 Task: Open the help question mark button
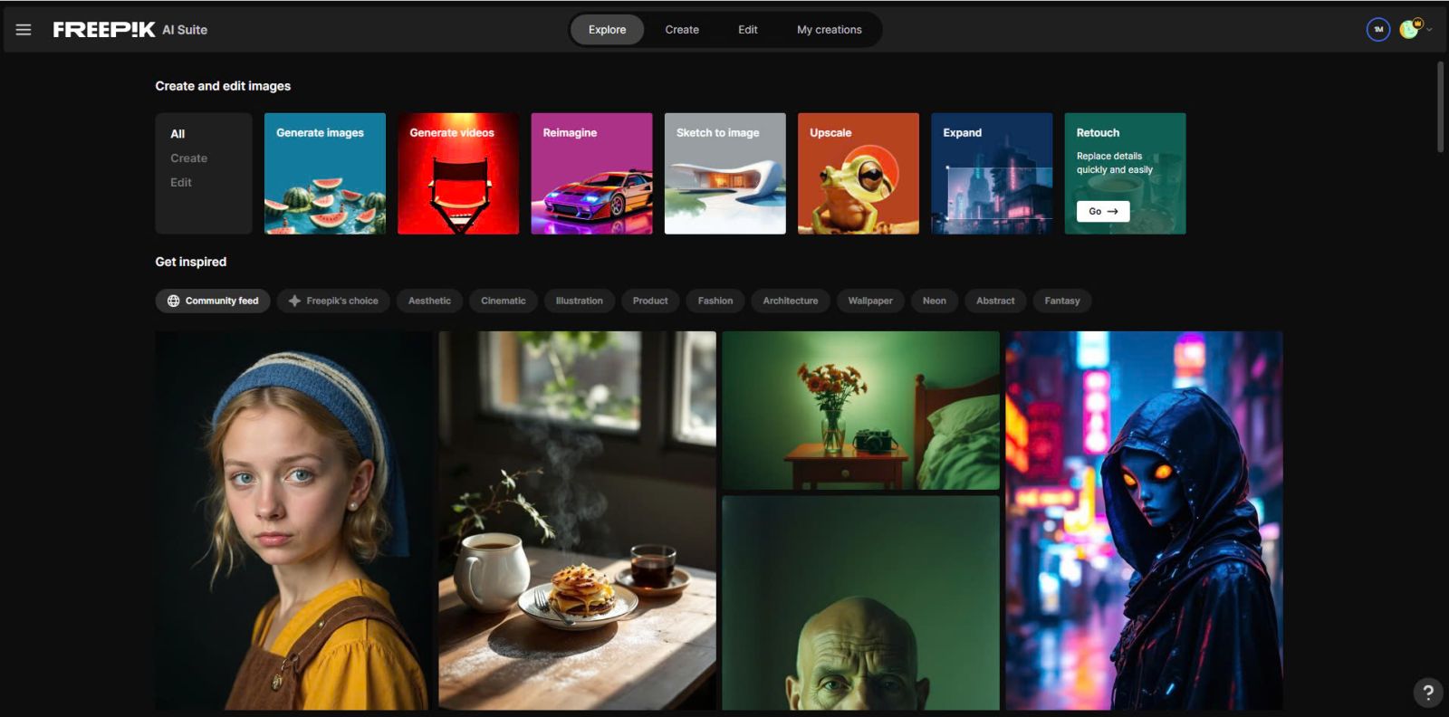point(1428,693)
